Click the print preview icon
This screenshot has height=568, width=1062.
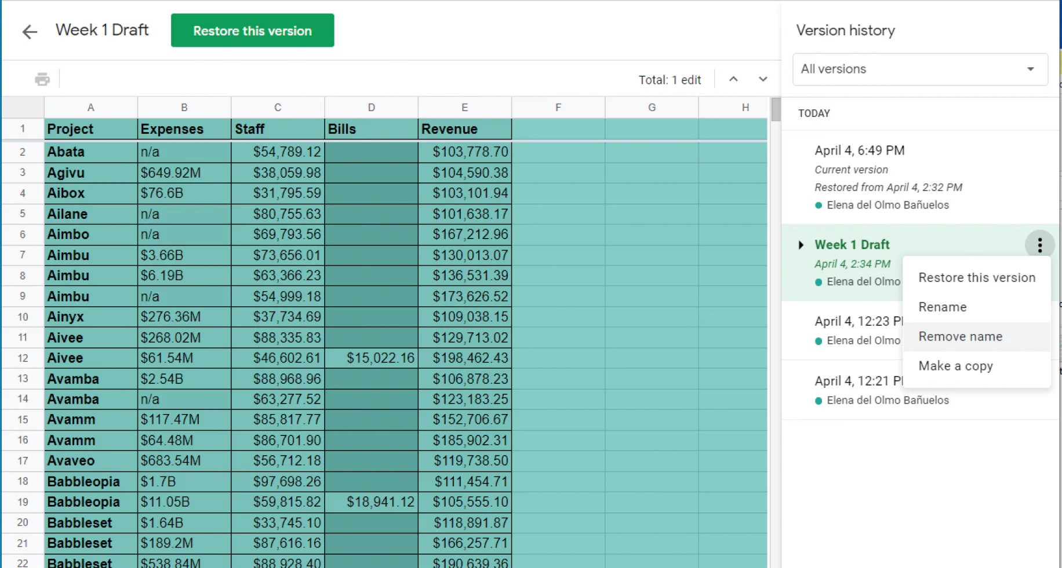(41, 79)
